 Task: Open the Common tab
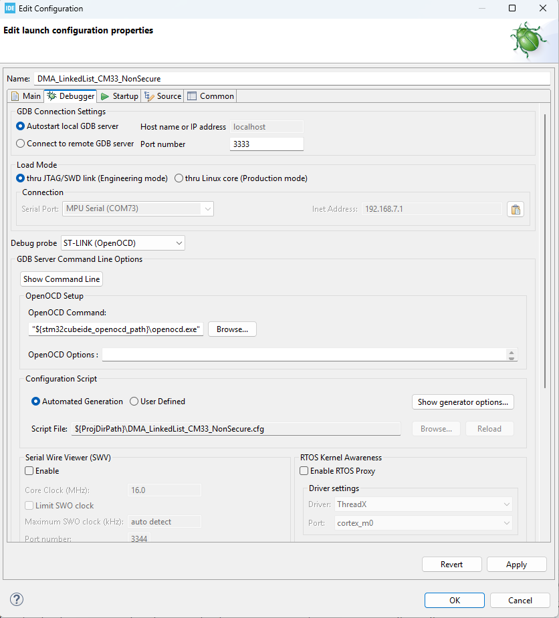210,96
